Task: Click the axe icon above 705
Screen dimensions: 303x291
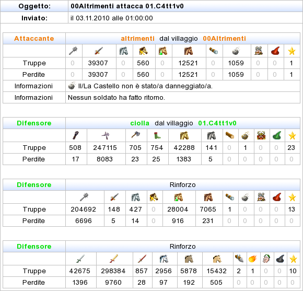Action: tap(136, 135)
